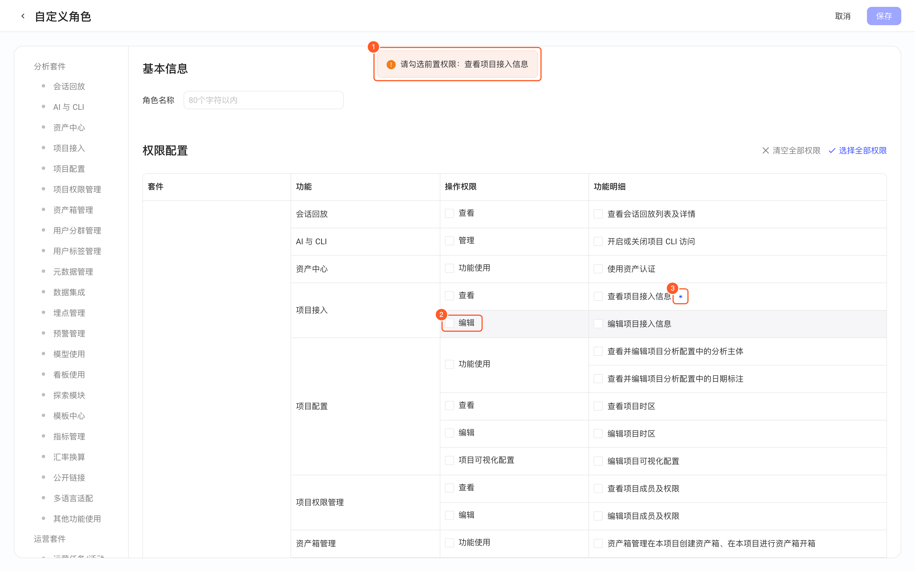Open 元数据管理 sidebar item
The image size is (915, 572).
pyautogui.click(x=73, y=272)
